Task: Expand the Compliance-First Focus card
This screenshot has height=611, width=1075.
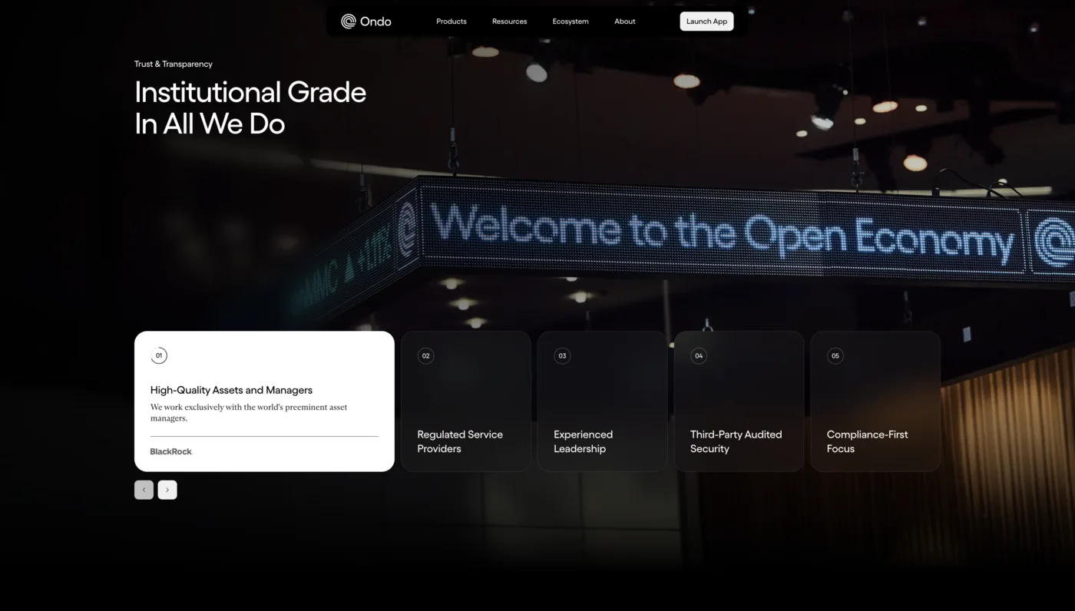Action: (875, 401)
